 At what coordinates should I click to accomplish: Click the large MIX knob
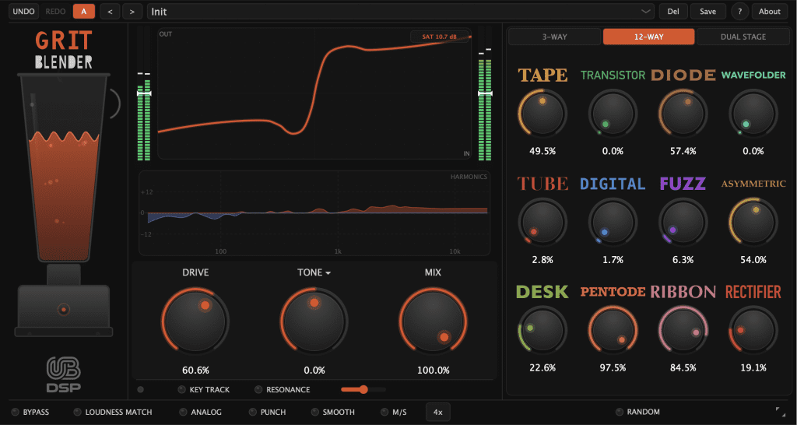point(433,321)
